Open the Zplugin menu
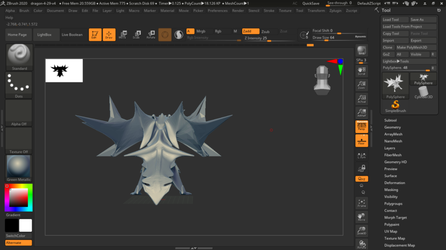Image resolution: width=446 pixels, height=250 pixels. [x=335, y=10]
